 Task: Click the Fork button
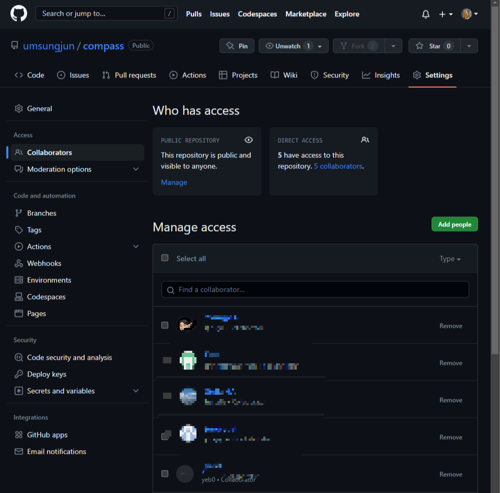[359, 46]
